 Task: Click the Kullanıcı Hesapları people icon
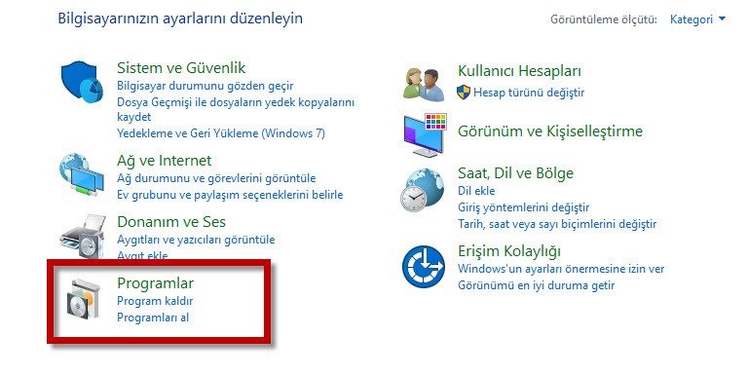(424, 84)
